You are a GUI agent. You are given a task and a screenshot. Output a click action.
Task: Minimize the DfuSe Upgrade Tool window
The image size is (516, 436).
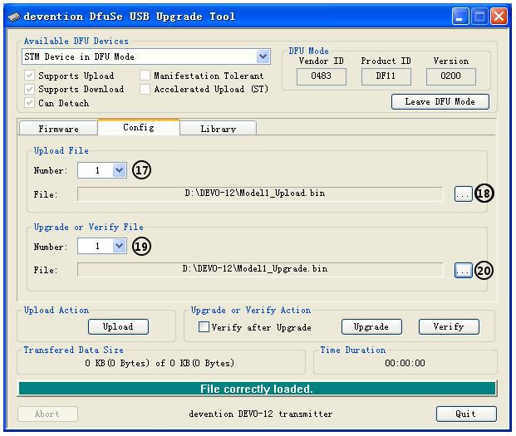(x=460, y=17)
